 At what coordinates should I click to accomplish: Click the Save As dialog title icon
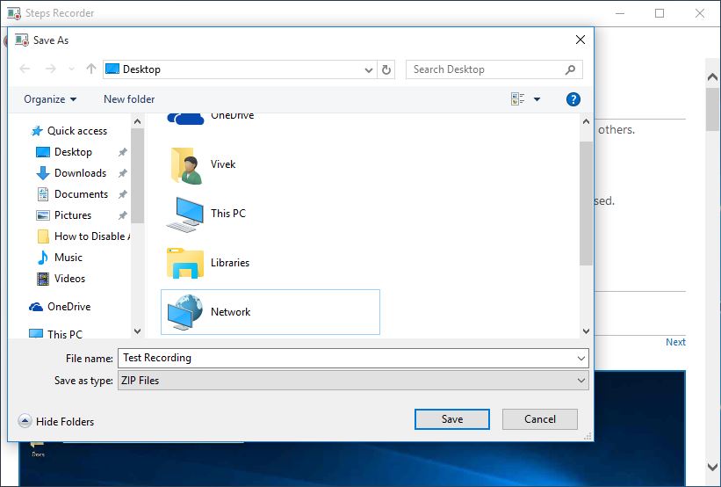click(x=22, y=40)
